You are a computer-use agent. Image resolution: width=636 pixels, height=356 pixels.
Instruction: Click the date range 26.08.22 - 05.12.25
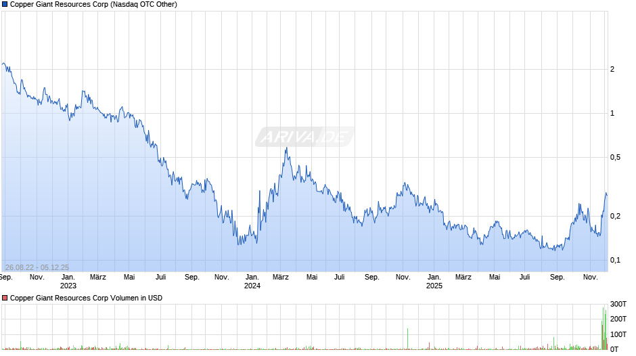pyautogui.click(x=37, y=267)
